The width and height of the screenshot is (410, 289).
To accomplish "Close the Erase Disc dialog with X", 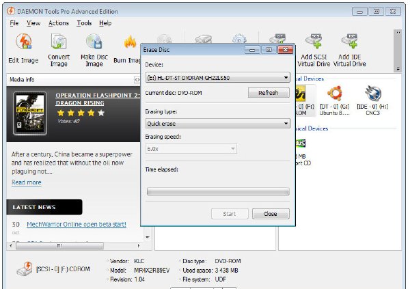I will [x=285, y=50].
